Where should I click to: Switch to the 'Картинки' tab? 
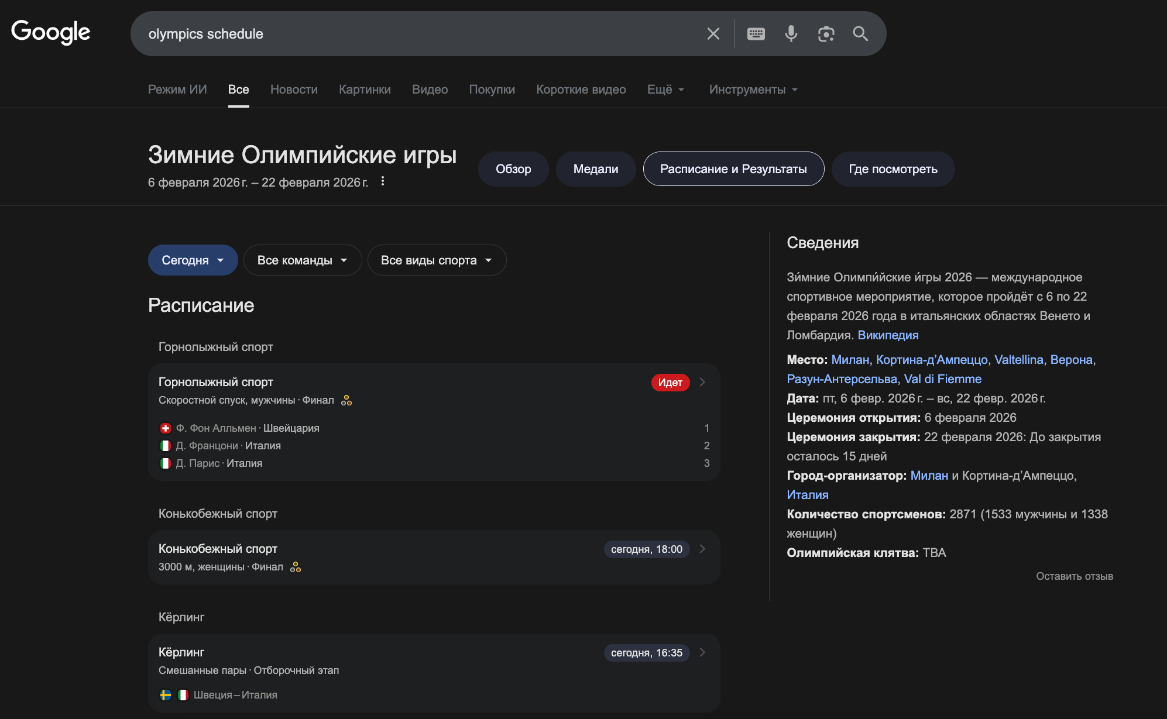tap(365, 90)
